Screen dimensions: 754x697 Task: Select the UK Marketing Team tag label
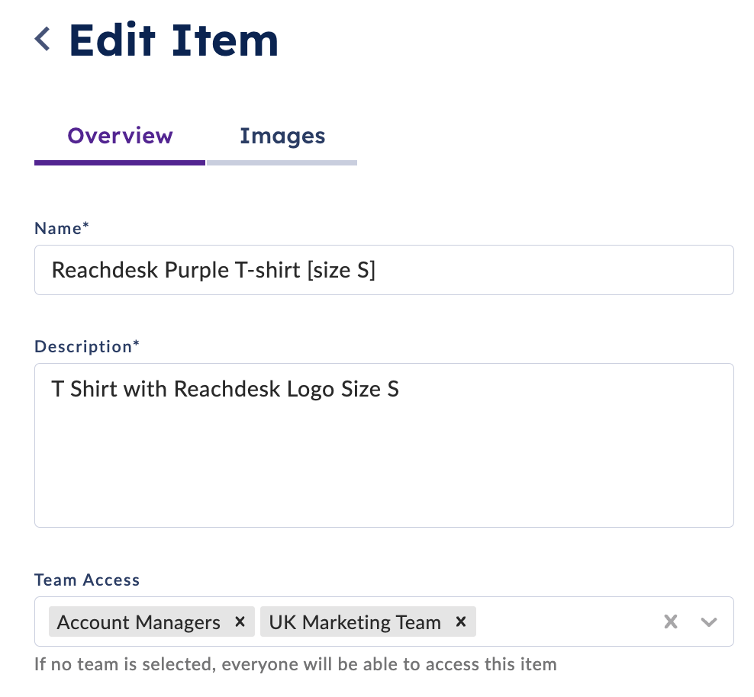pos(355,622)
